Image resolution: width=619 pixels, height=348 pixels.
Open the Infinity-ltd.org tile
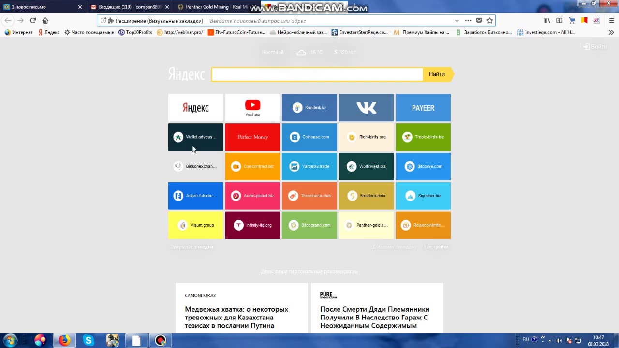tap(252, 225)
